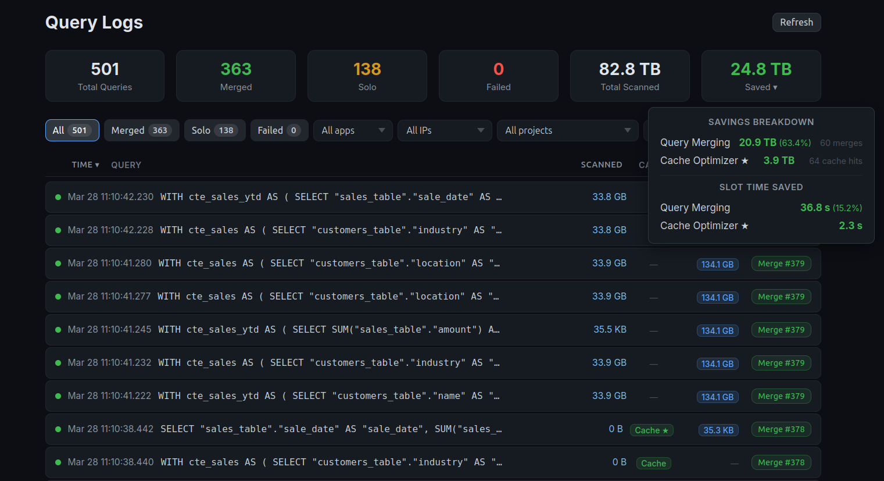Open query row at 11:10:41.222
884x481 pixels.
pyautogui.click(x=433, y=396)
